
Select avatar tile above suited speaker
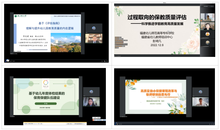94,28
